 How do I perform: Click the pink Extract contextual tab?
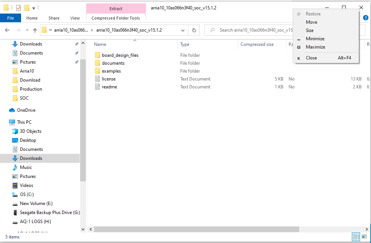tap(116, 9)
